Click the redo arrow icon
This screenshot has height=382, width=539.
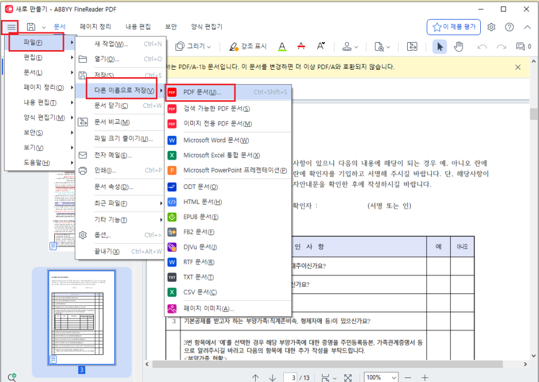[x=502, y=47]
